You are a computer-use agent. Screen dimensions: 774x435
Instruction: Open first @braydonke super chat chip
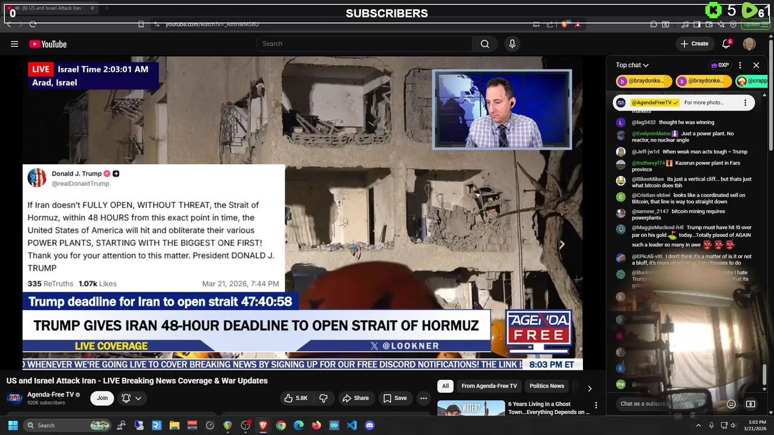tap(644, 81)
